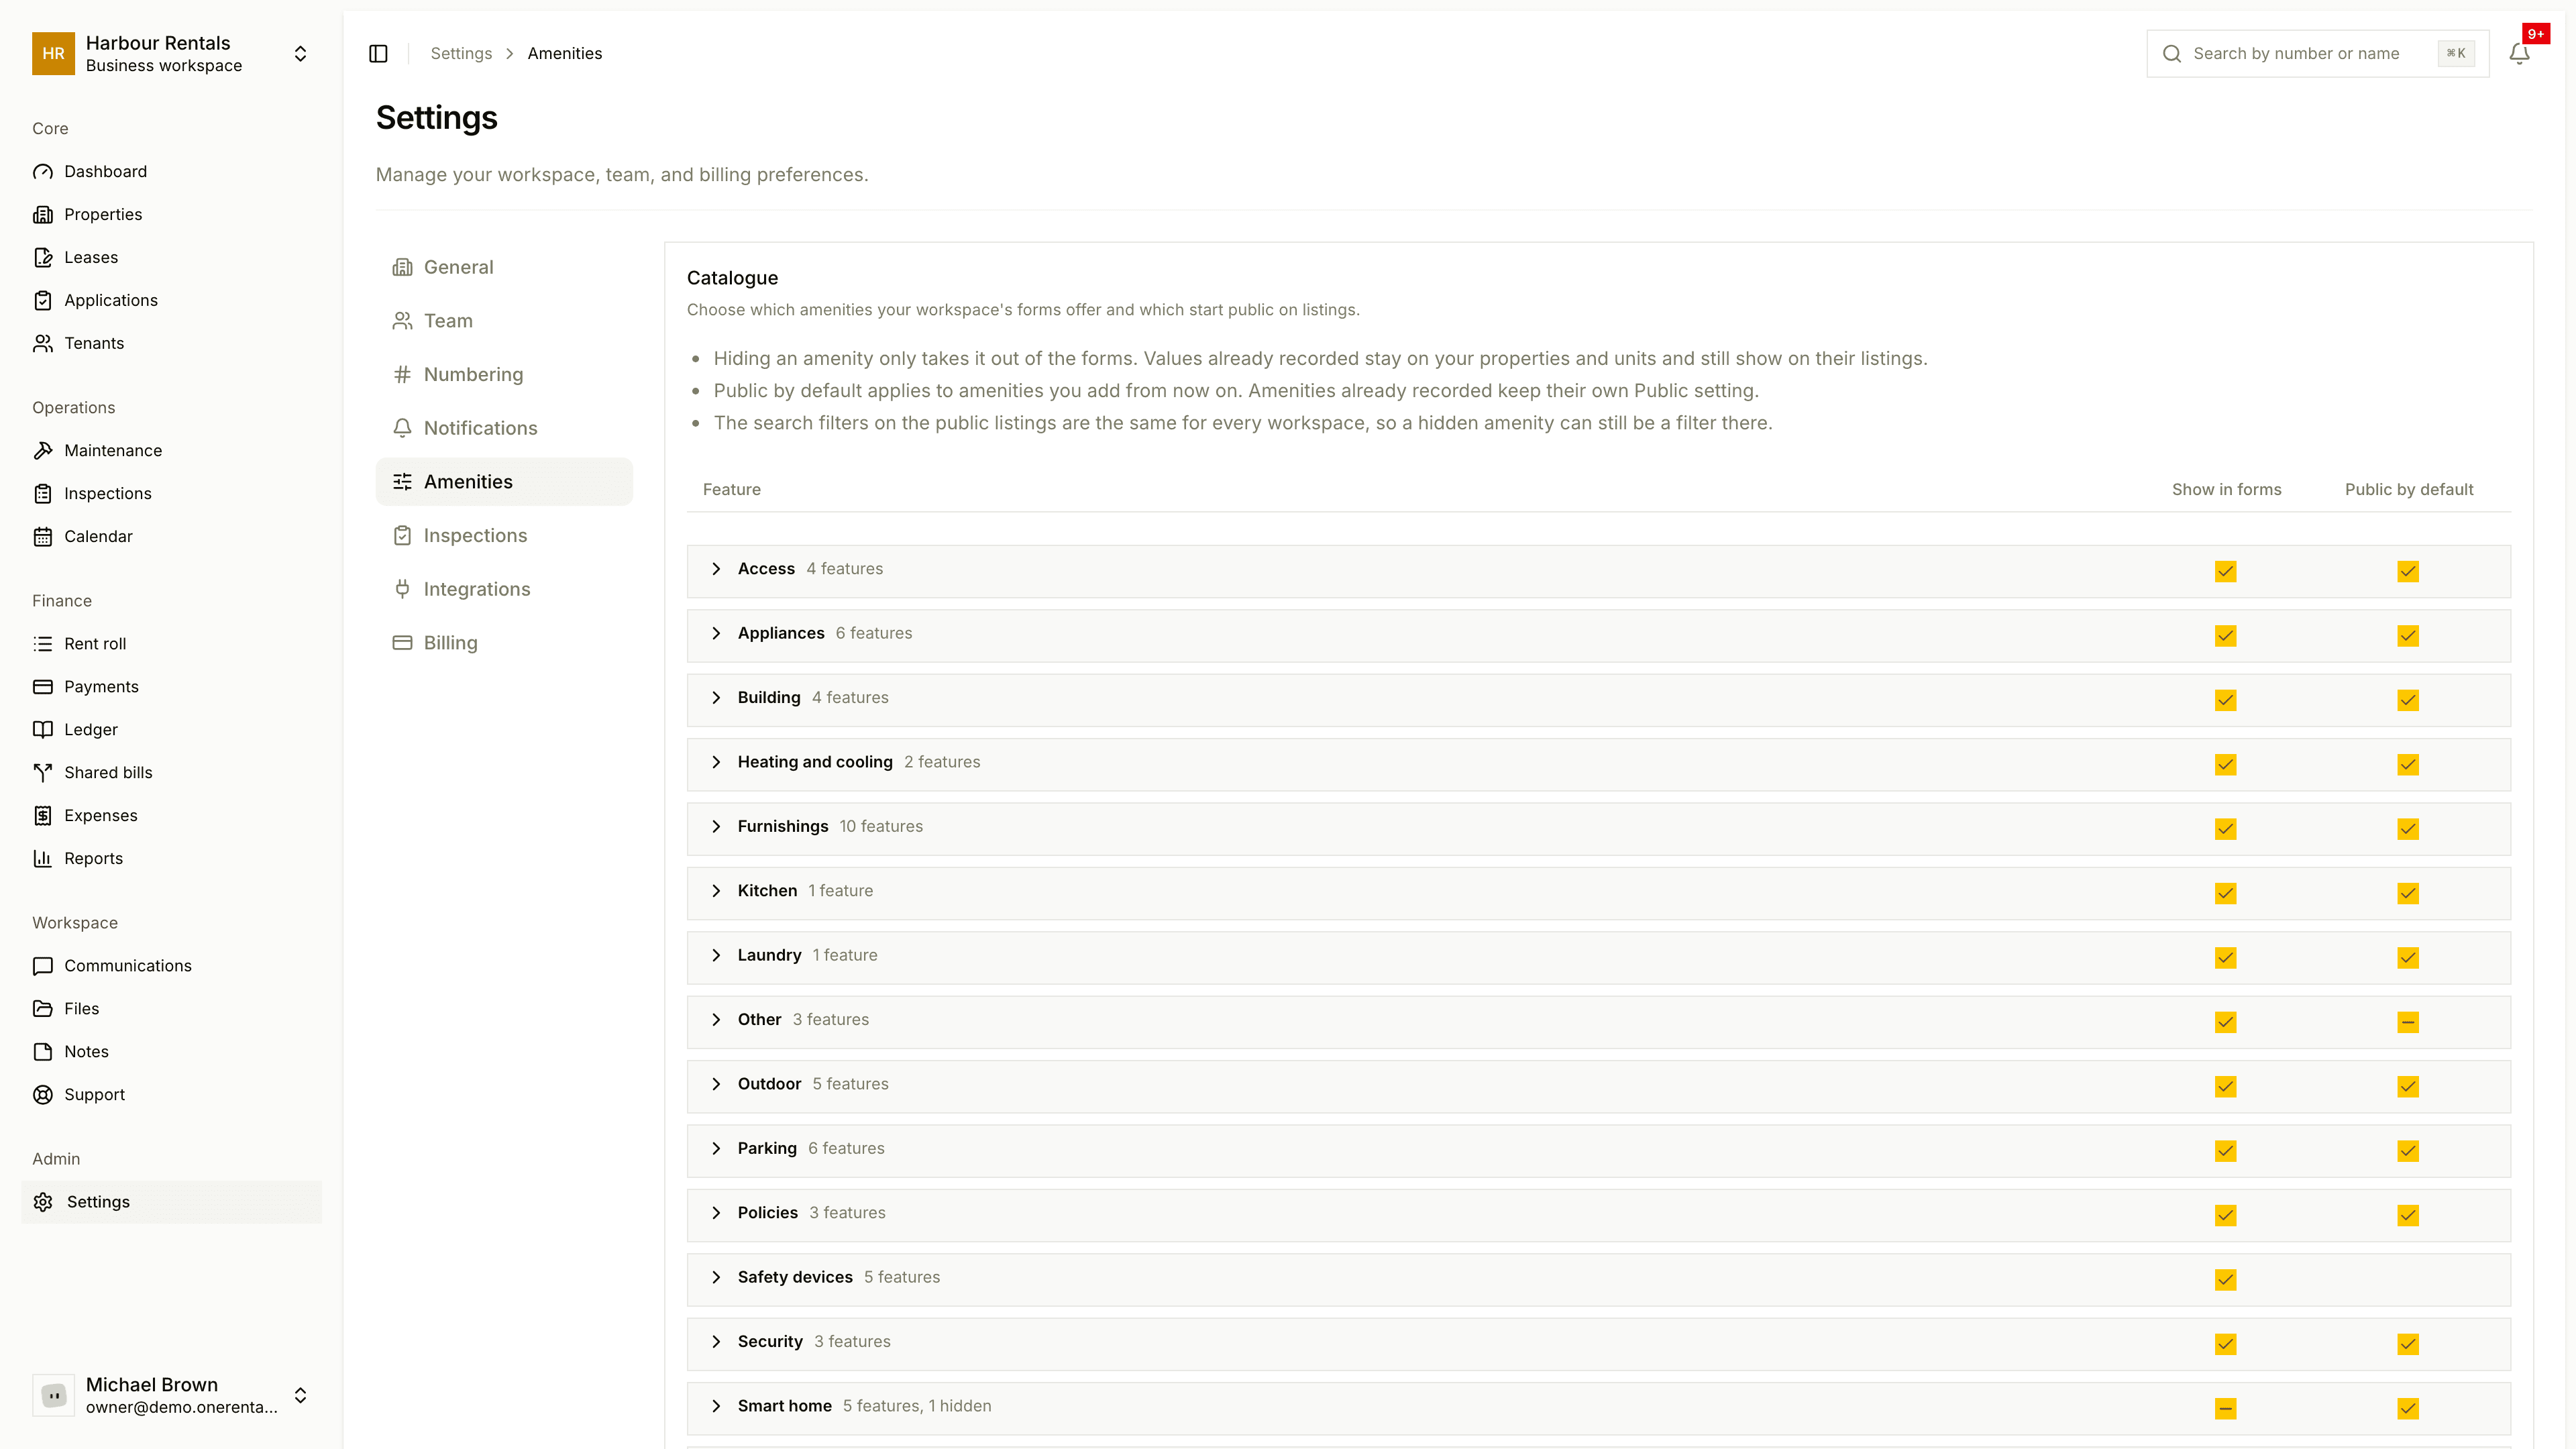
Task: Open Michael Brown account menu
Action: [171, 1395]
